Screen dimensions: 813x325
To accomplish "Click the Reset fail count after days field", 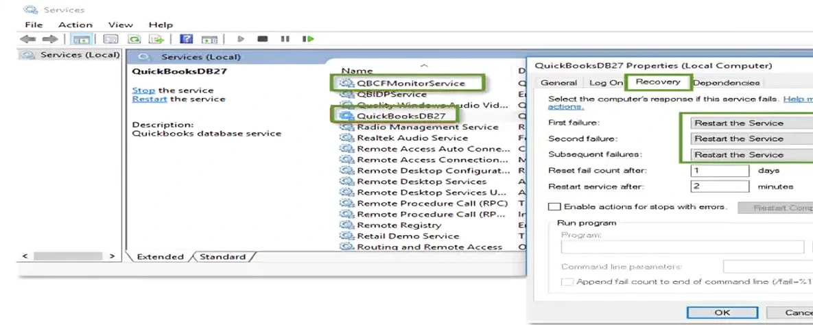I will pos(720,171).
